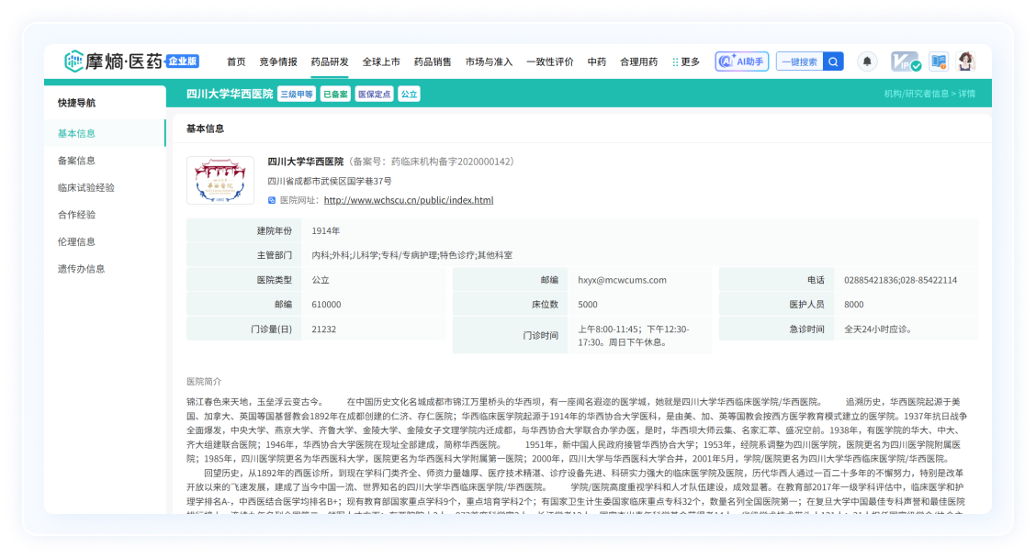Click the hospital logo thumbnail
Viewport: 1036px width, 558px height.
pos(220,180)
